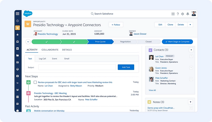
Task: Open the Help question mark icon
Action: (178, 14)
